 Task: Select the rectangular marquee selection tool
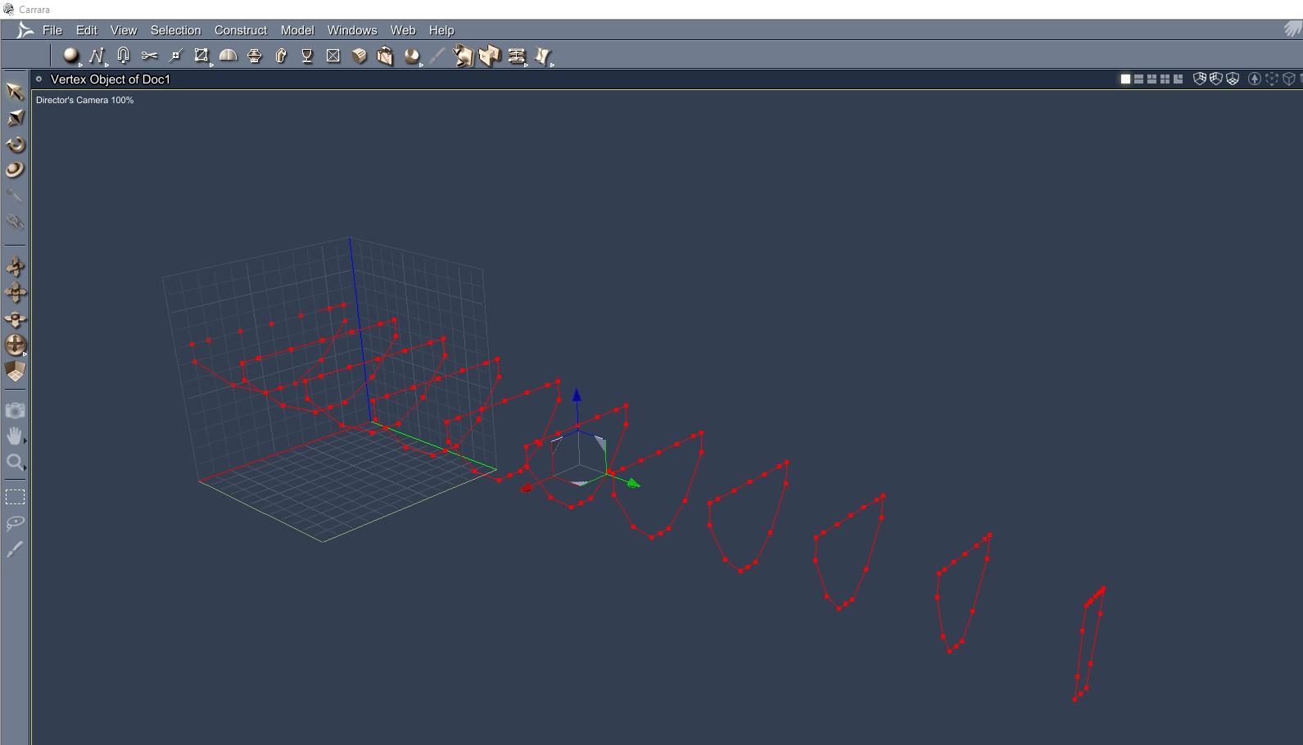click(15, 497)
